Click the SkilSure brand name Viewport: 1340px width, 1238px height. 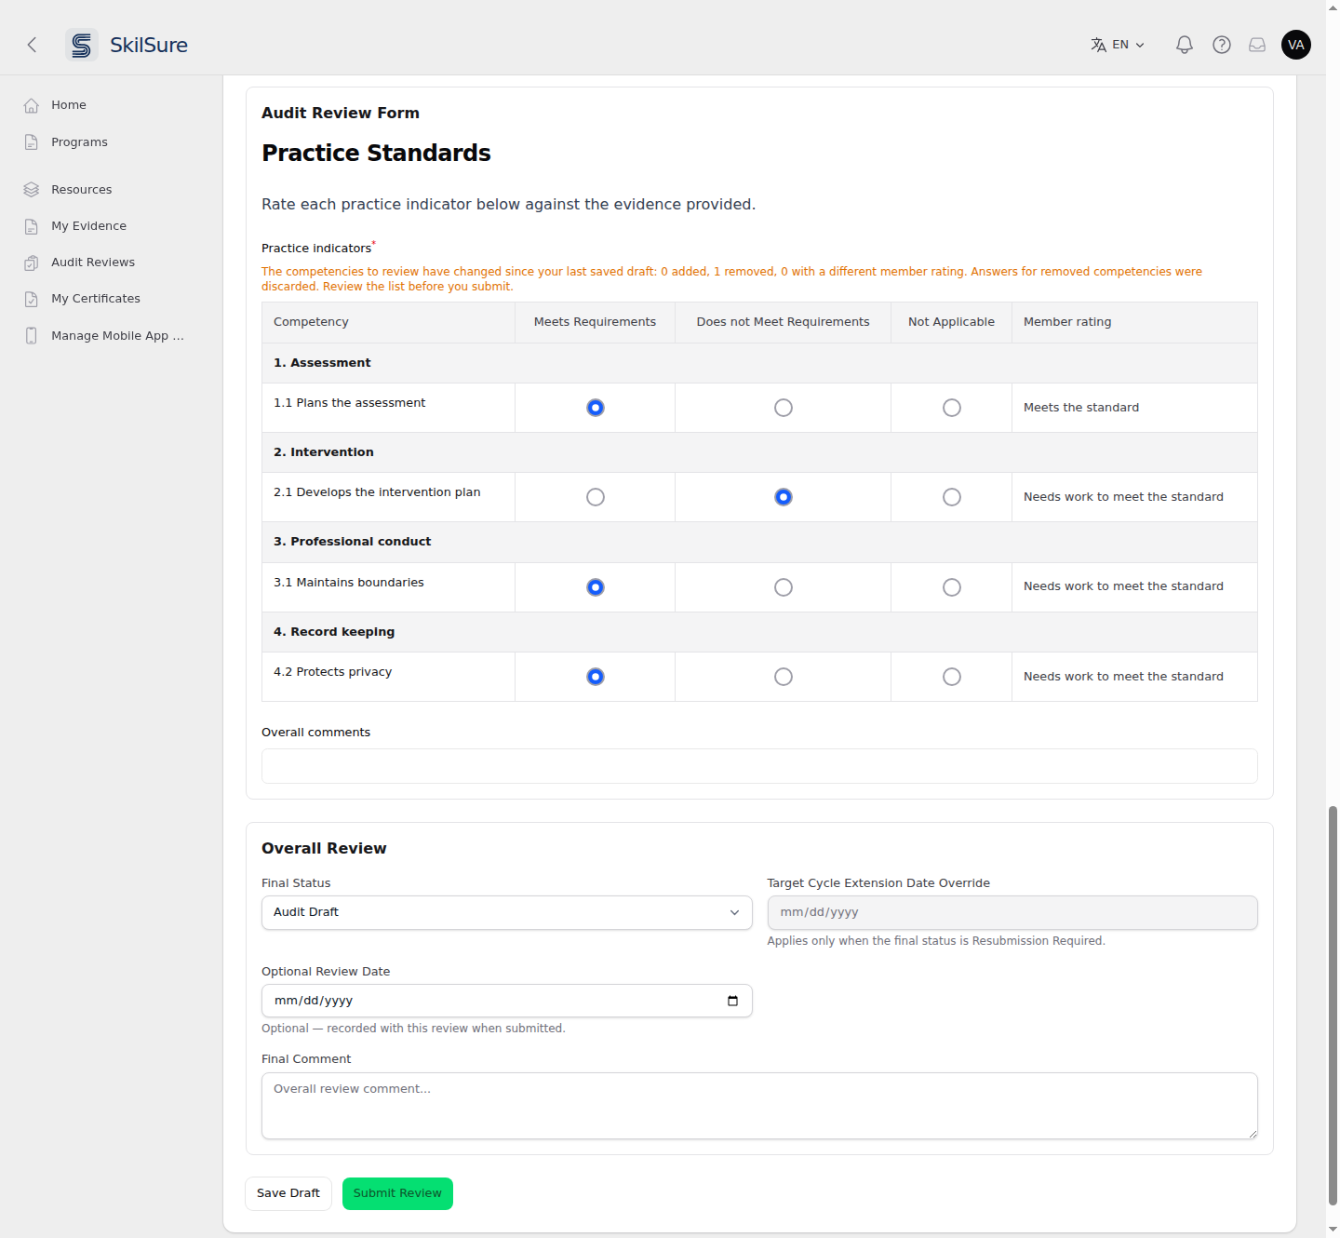pos(149,45)
